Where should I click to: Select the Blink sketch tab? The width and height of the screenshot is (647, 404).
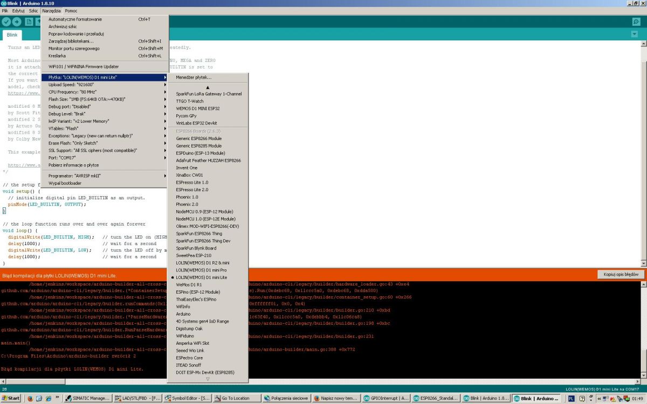[12, 34]
